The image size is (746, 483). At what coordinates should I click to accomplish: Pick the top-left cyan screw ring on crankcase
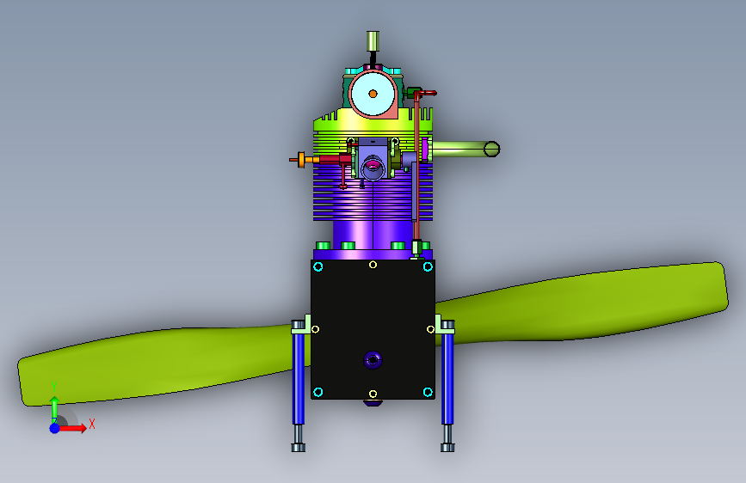coord(318,266)
